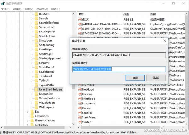Screen dimensions: 189x135
Task: Expand the VisualEffects registry key
Action: [x=32, y=103]
